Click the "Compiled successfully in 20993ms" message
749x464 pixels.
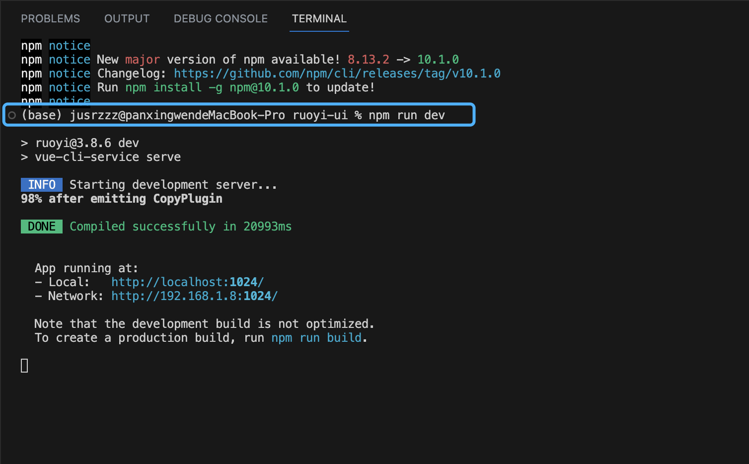[180, 227]
